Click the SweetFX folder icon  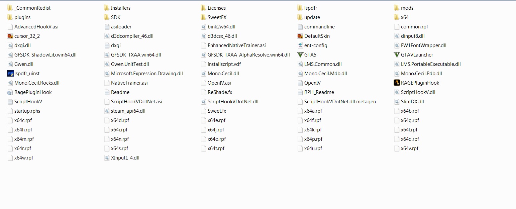point(203,17)
